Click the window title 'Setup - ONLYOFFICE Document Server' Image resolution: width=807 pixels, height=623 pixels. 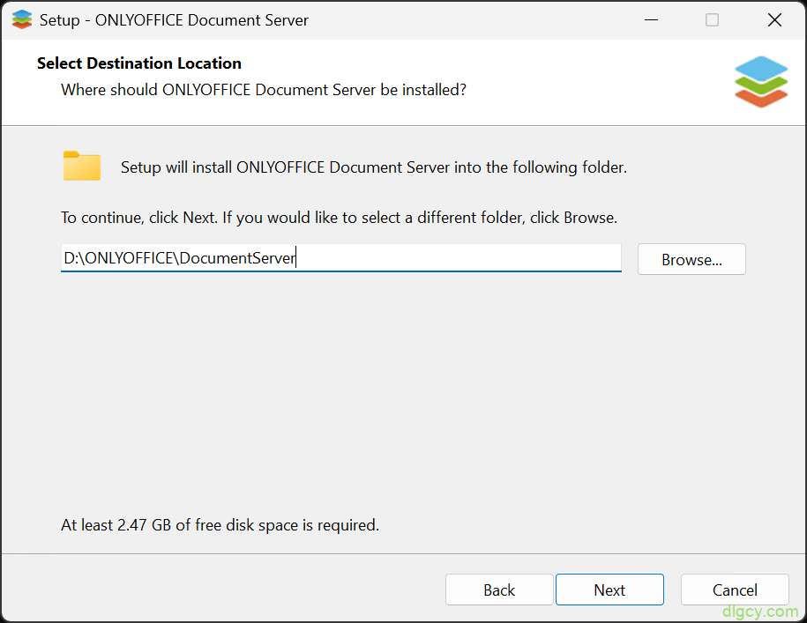tap(174, 20)
